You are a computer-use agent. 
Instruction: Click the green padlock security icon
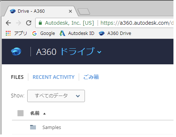[40, 23]
